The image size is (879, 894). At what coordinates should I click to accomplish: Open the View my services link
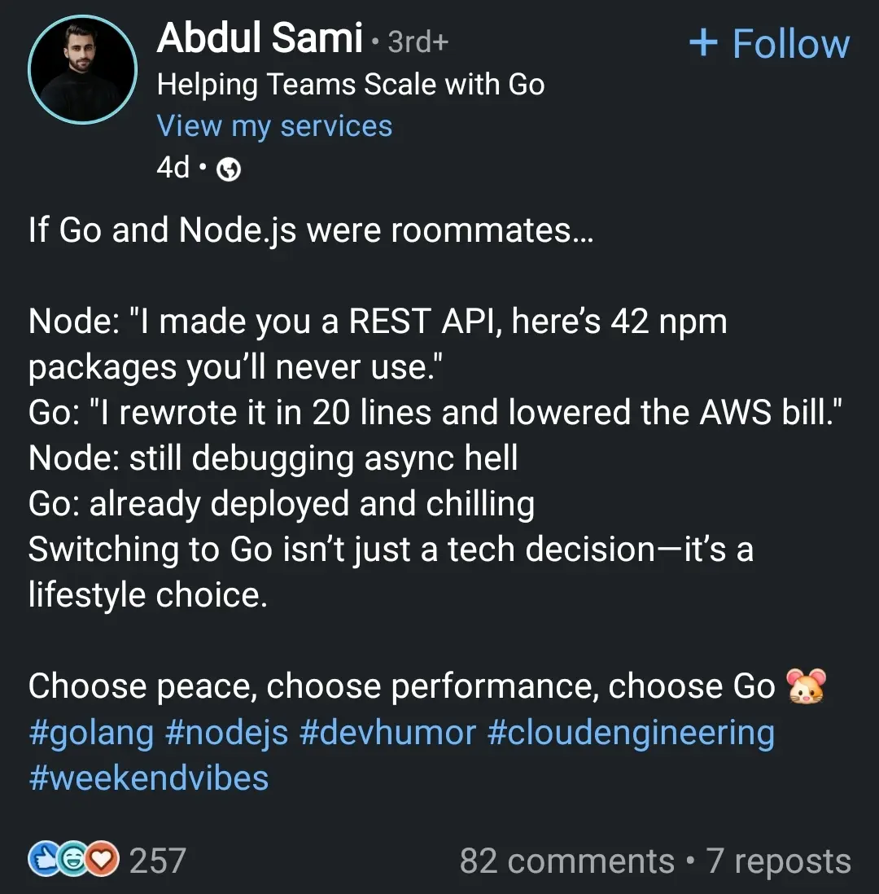(x=274, y=126)
